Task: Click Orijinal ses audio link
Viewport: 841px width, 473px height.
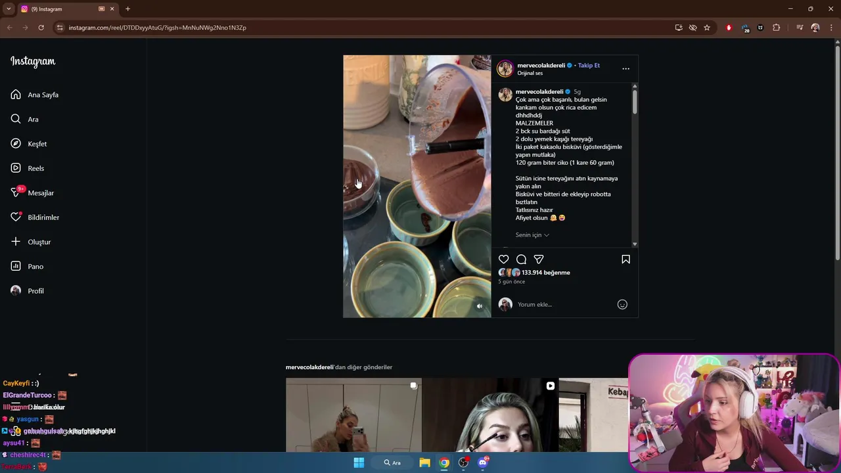Action: (x=530, y=73)
